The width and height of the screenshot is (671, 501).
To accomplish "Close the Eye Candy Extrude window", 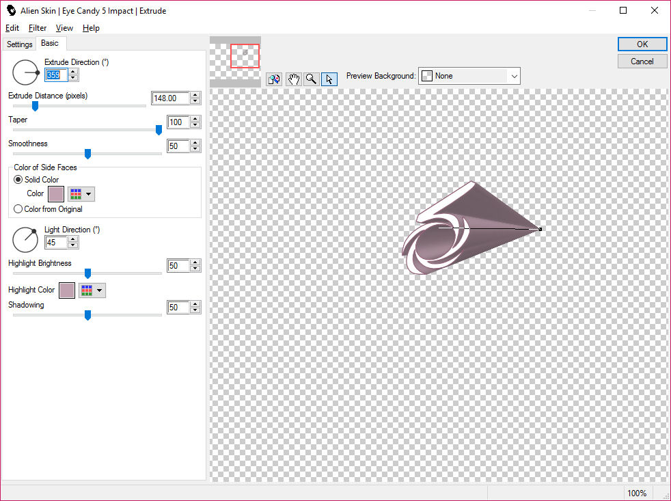I will [x=655, y=10].
